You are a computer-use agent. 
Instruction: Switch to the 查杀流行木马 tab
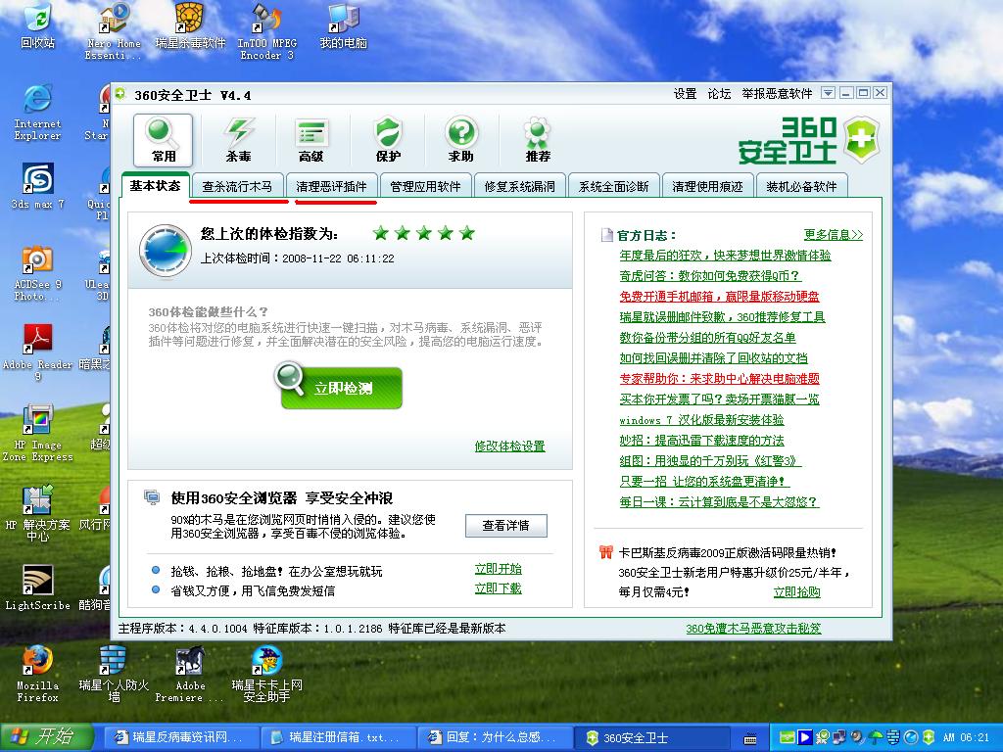(x=237, y=186)
